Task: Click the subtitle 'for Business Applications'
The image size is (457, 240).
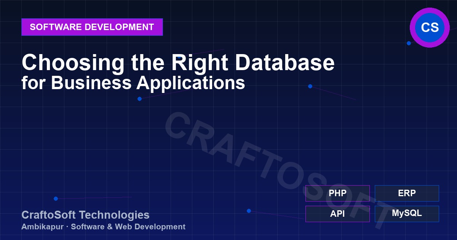Action: (x=133, y=83)
